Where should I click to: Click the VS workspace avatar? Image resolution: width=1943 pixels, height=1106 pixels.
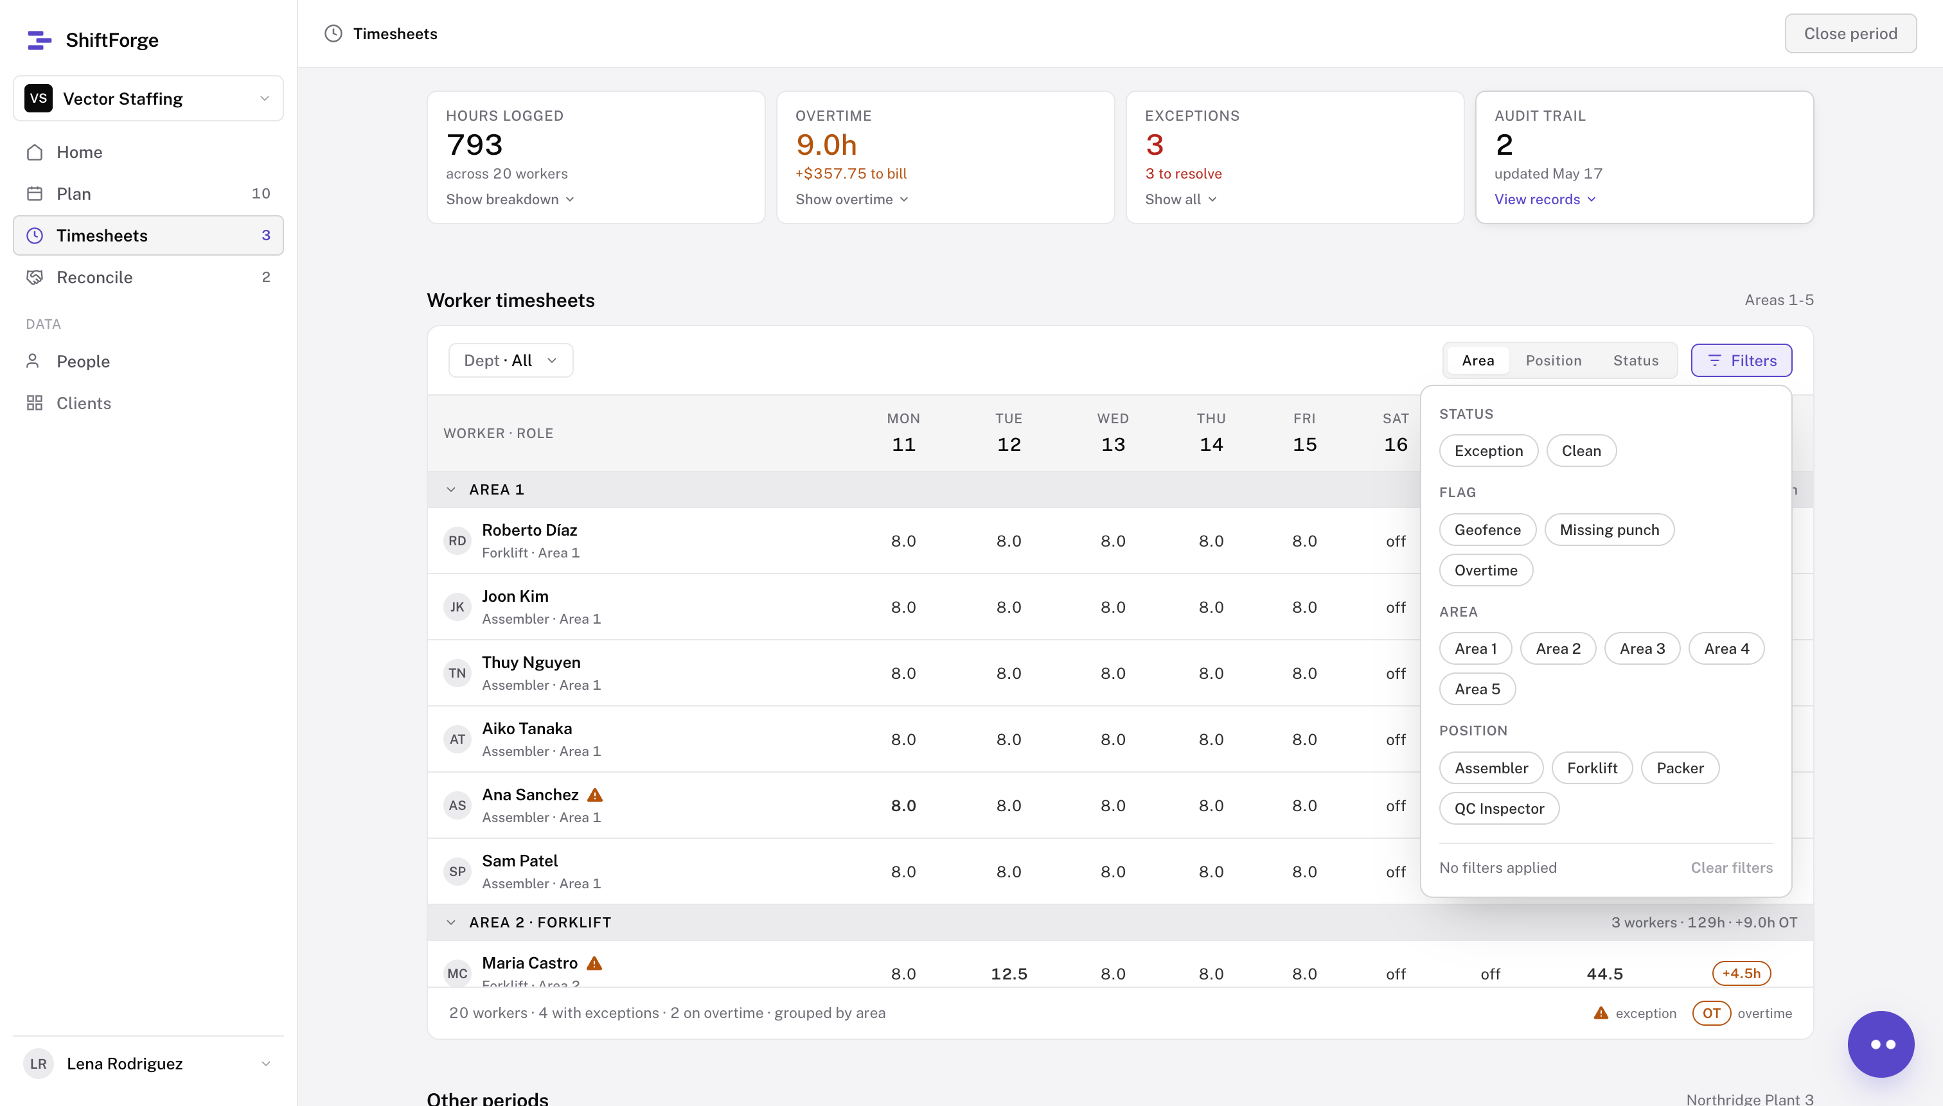click(x=39, y=99)
